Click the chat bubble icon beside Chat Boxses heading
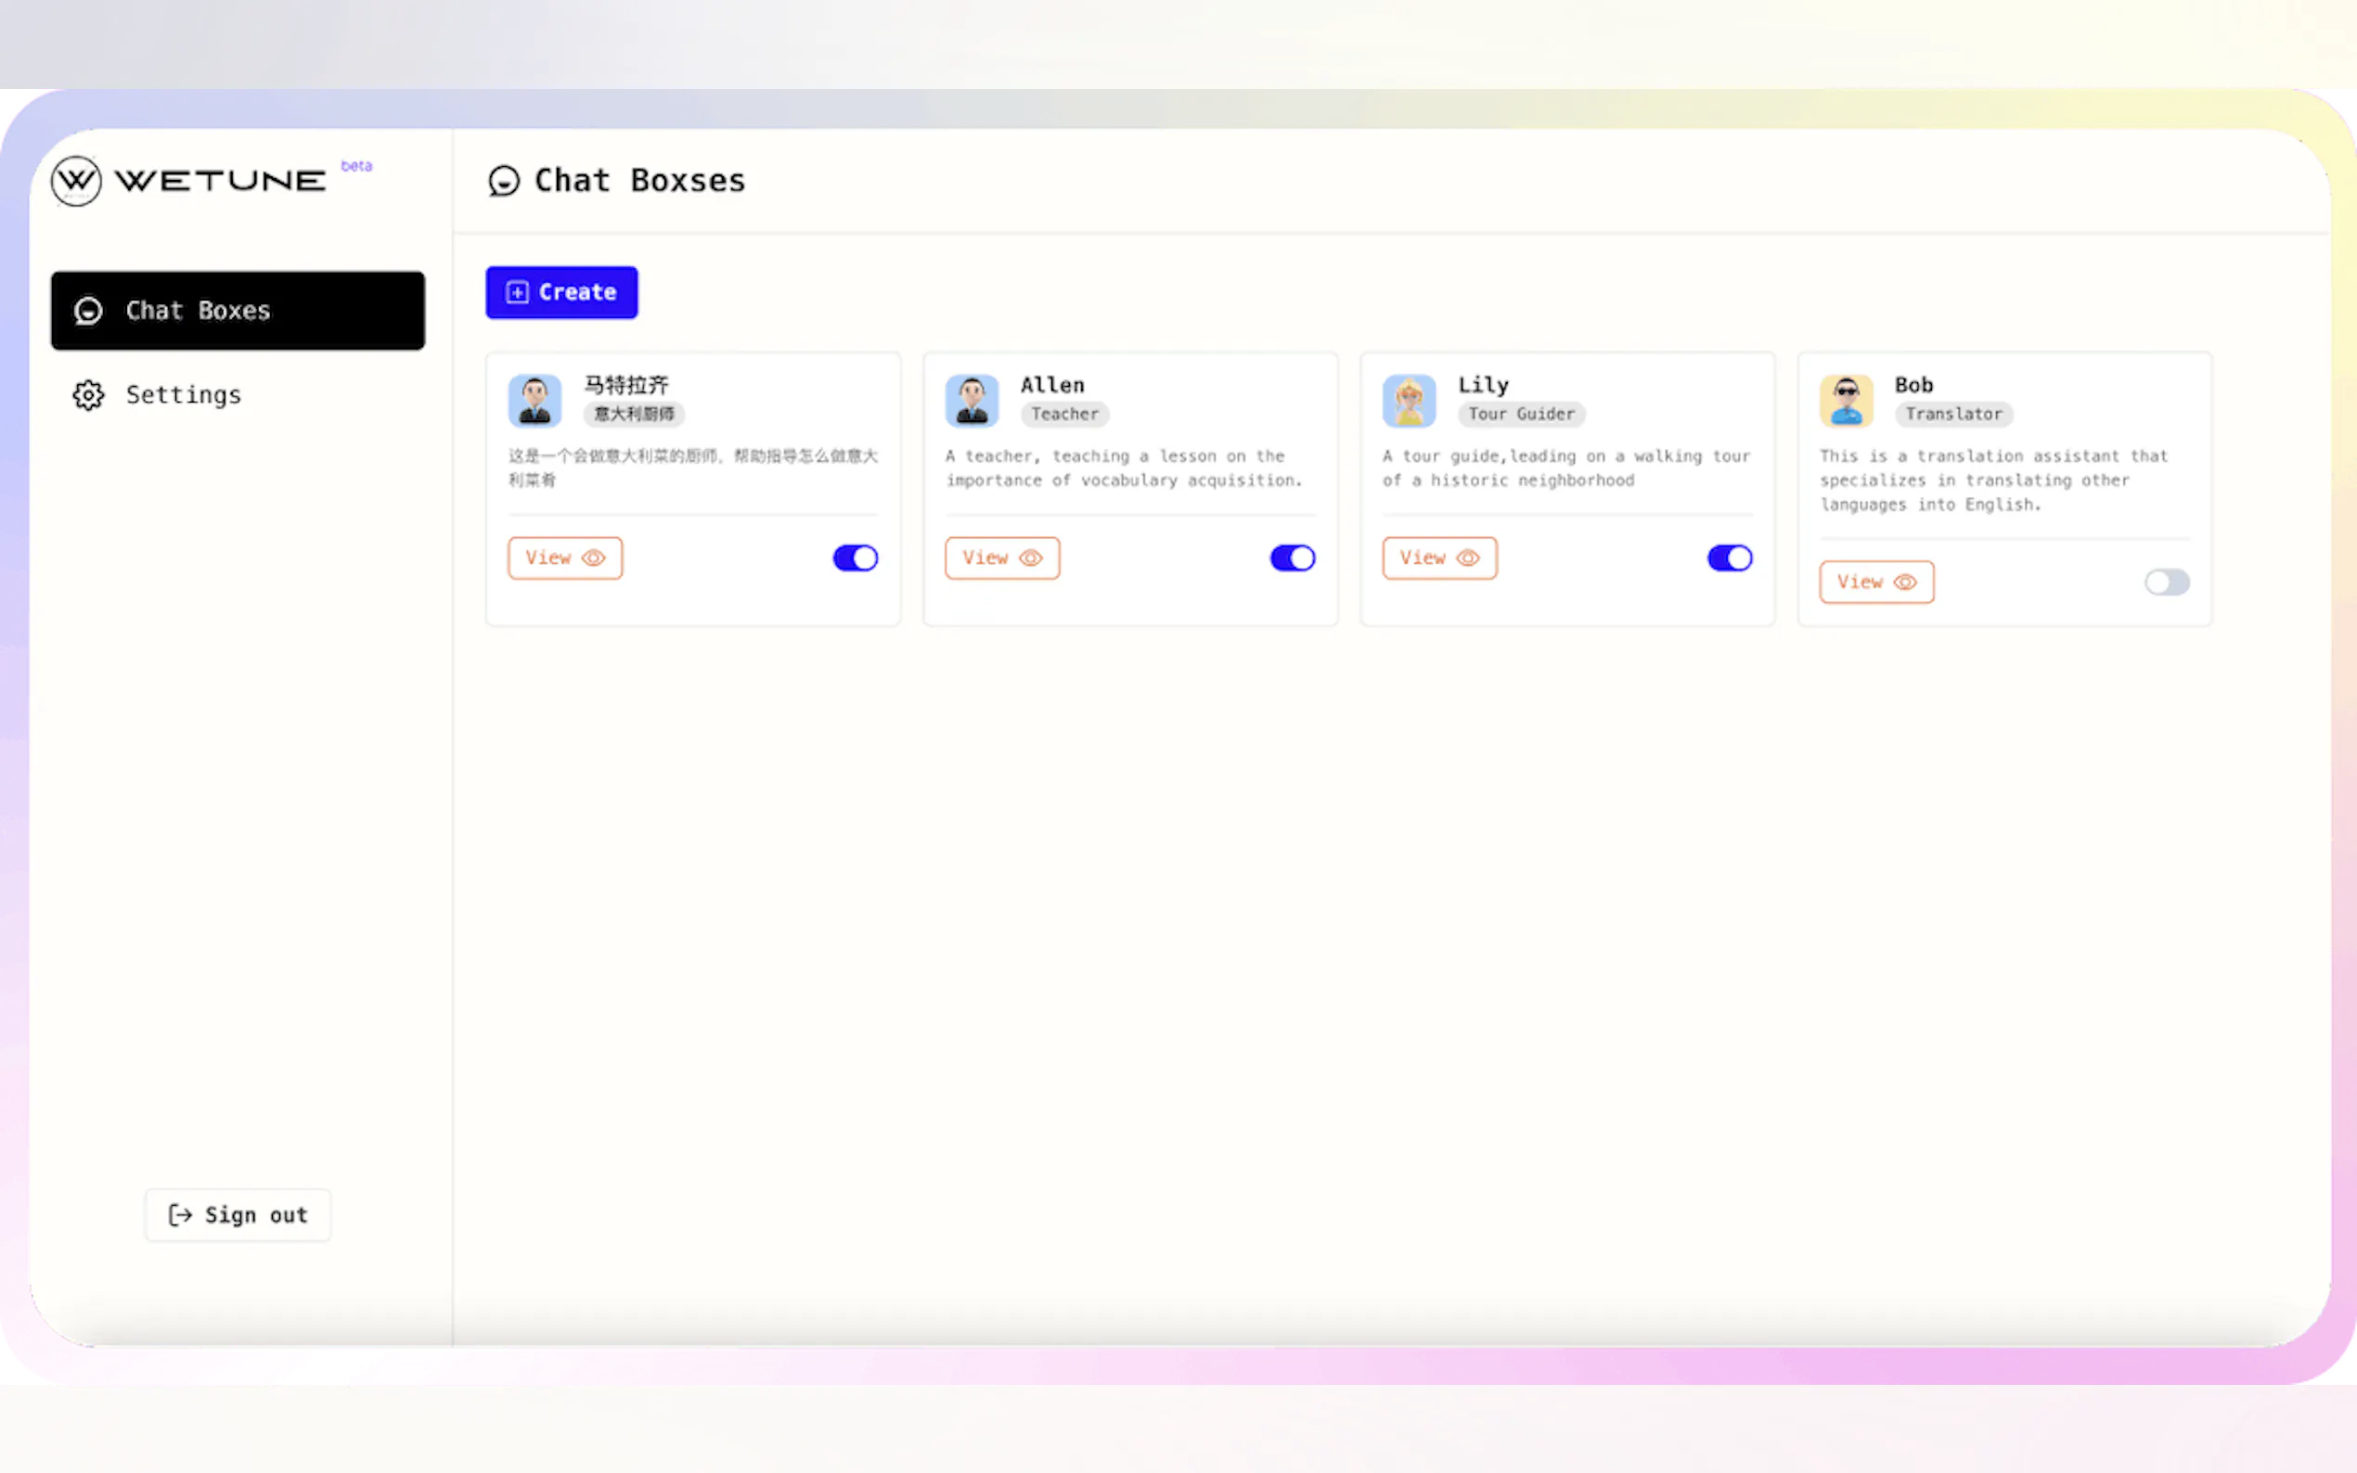 coord(504,180)
